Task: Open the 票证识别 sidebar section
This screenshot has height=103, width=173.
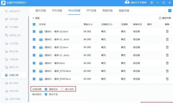Action: point(12,51)
